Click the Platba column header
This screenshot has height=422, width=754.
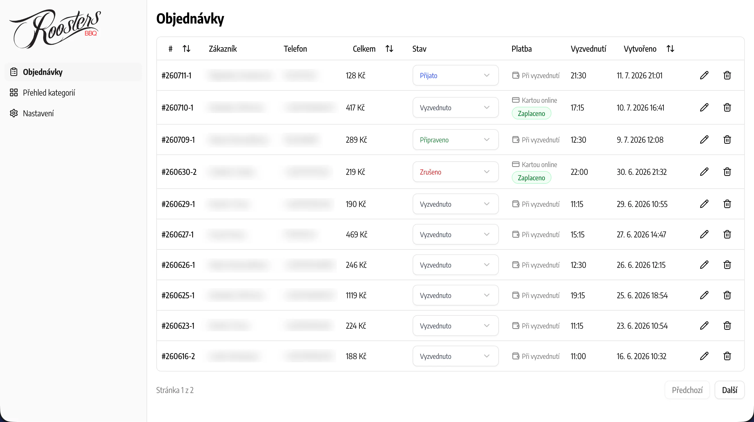tap(522, 49)
